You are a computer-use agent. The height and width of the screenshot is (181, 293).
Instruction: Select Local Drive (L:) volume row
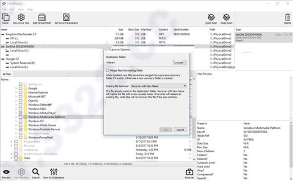[117, 67]
